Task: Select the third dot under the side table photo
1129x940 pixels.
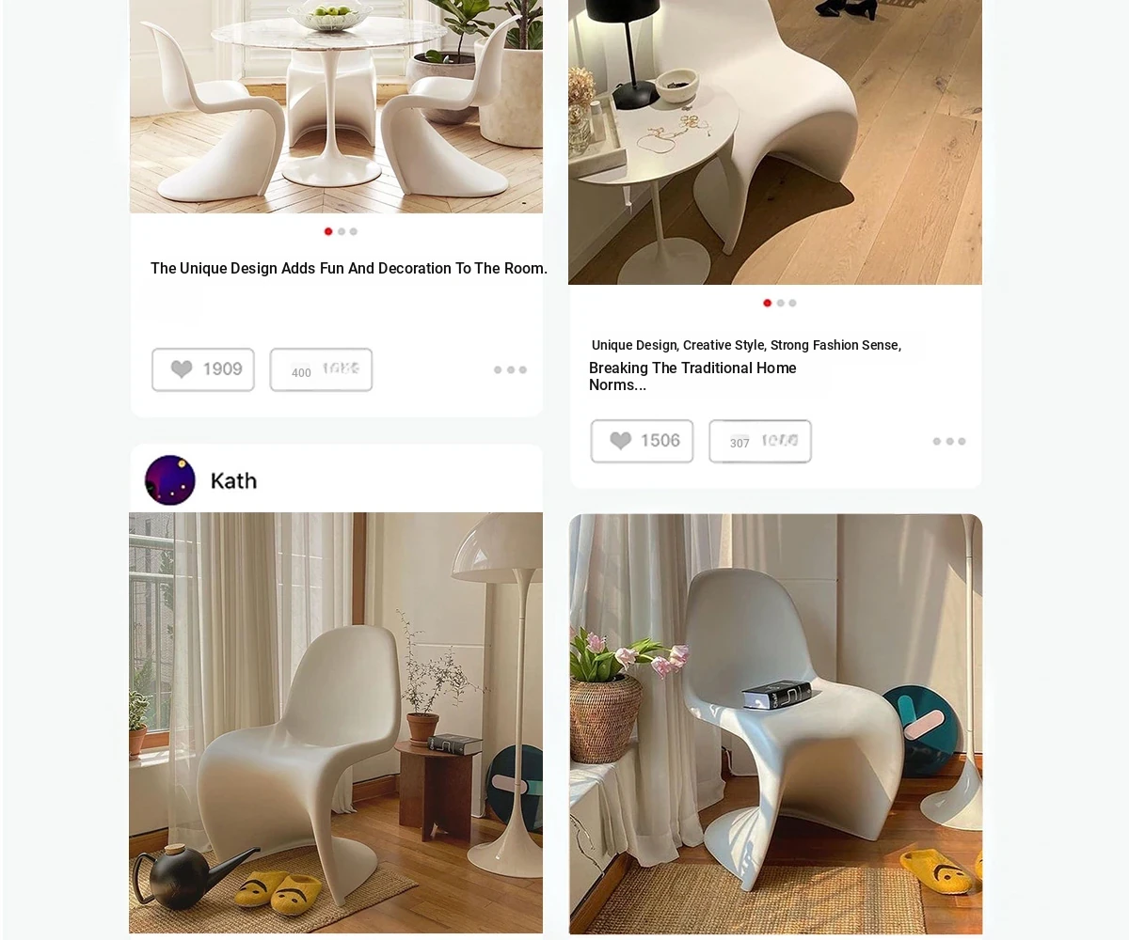Action: point(792,303)
